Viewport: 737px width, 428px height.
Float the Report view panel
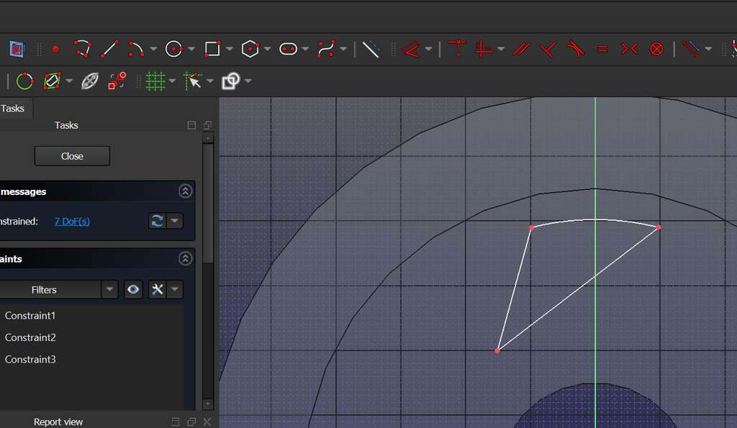[191, 422]
